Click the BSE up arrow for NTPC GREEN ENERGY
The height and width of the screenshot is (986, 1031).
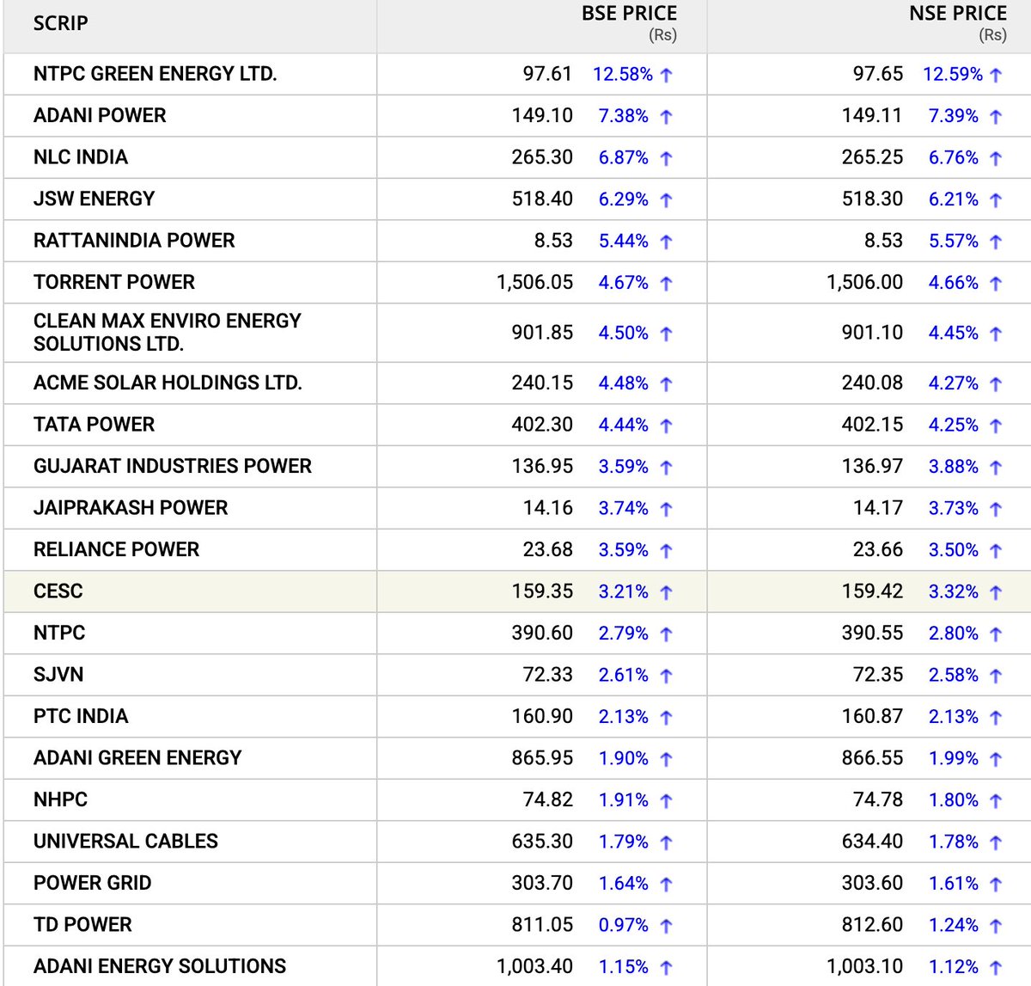click(666, 75)
